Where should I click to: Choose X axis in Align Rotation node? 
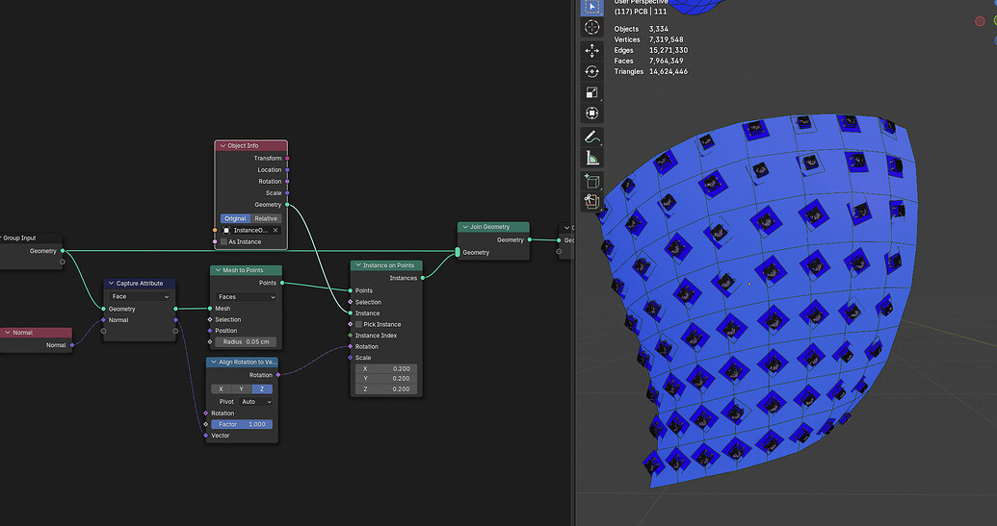click(x=221, y=388)
